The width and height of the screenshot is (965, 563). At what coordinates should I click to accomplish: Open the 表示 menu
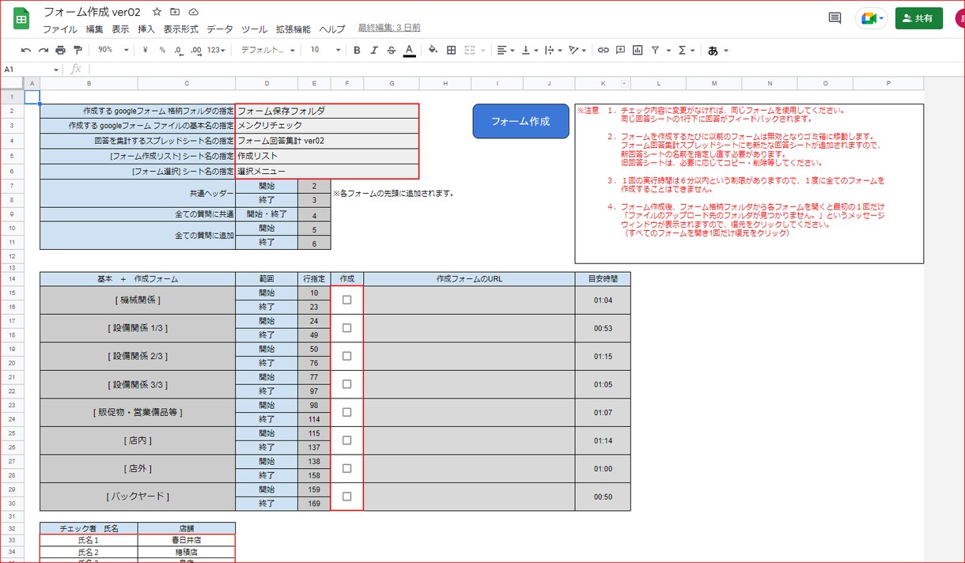click(x=120, y=29)
